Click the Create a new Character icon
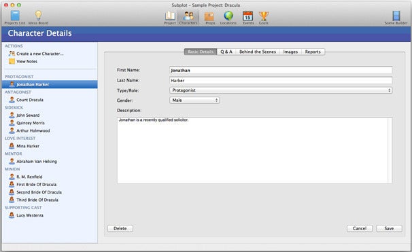This screenshot has height=252, width=412. point(12,54)
